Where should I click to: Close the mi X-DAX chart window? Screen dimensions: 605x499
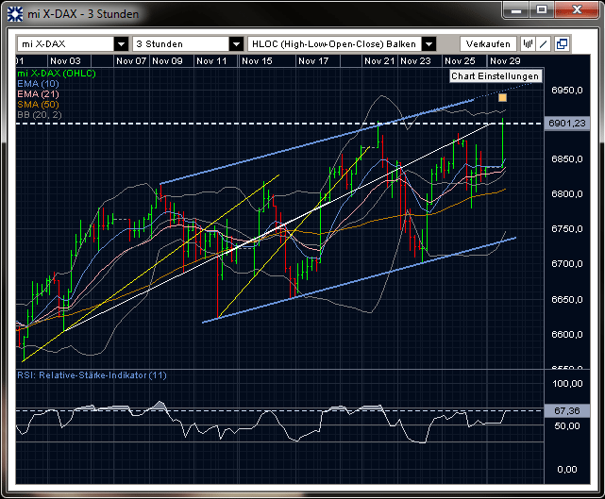pos(577,10)
